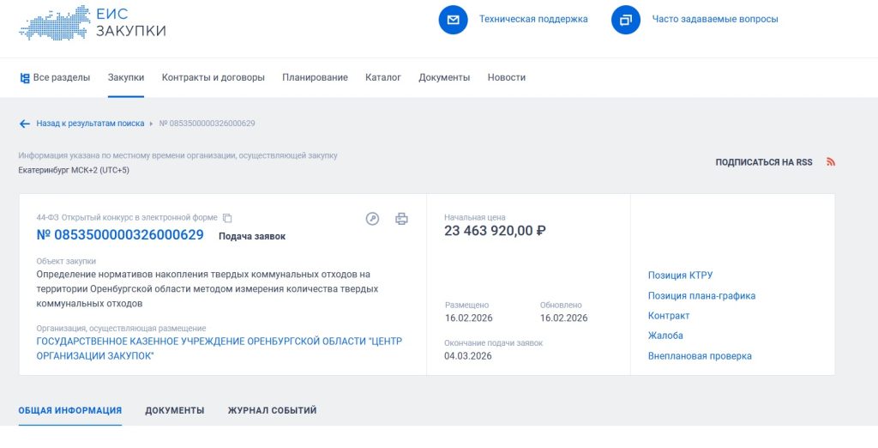Click the compass icon next to print
Screen dimensions: 878x448
(x=372, y=219)
